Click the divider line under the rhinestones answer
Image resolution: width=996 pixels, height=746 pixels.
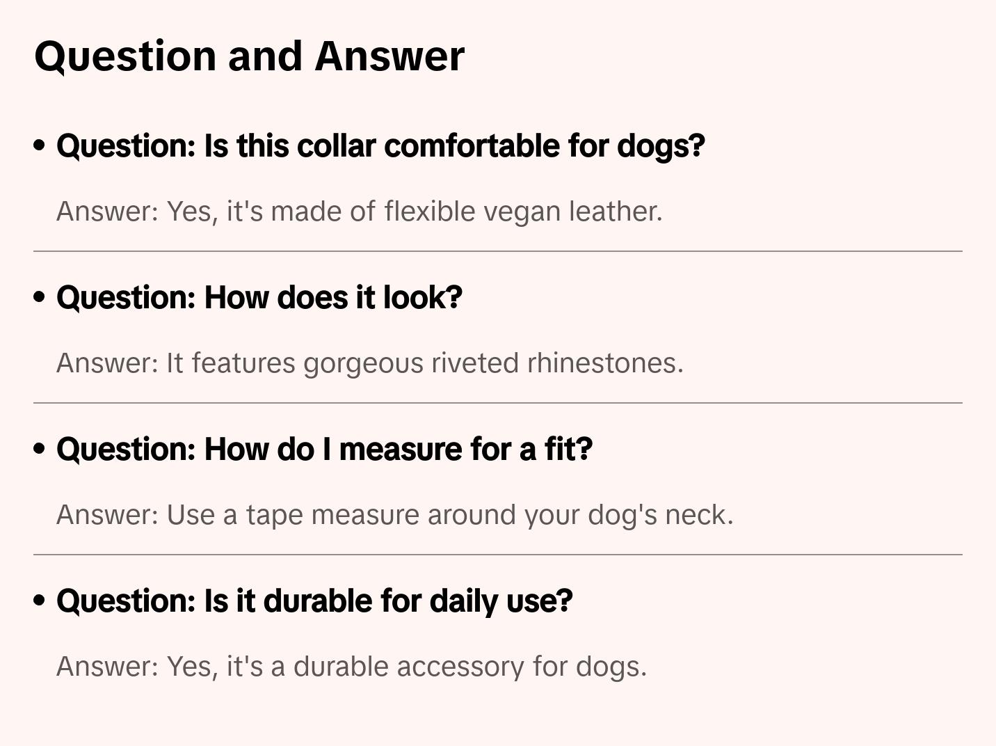pos(498,403)
